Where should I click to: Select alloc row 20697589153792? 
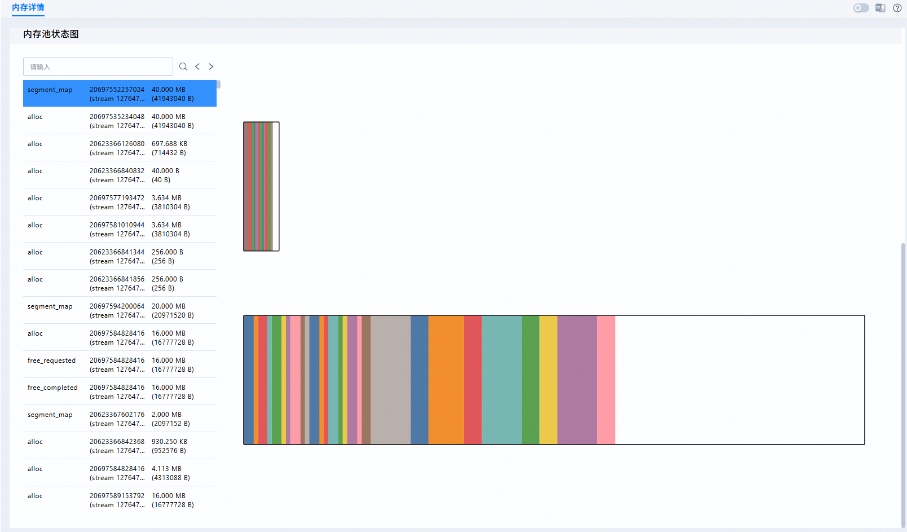click(120, 500)
